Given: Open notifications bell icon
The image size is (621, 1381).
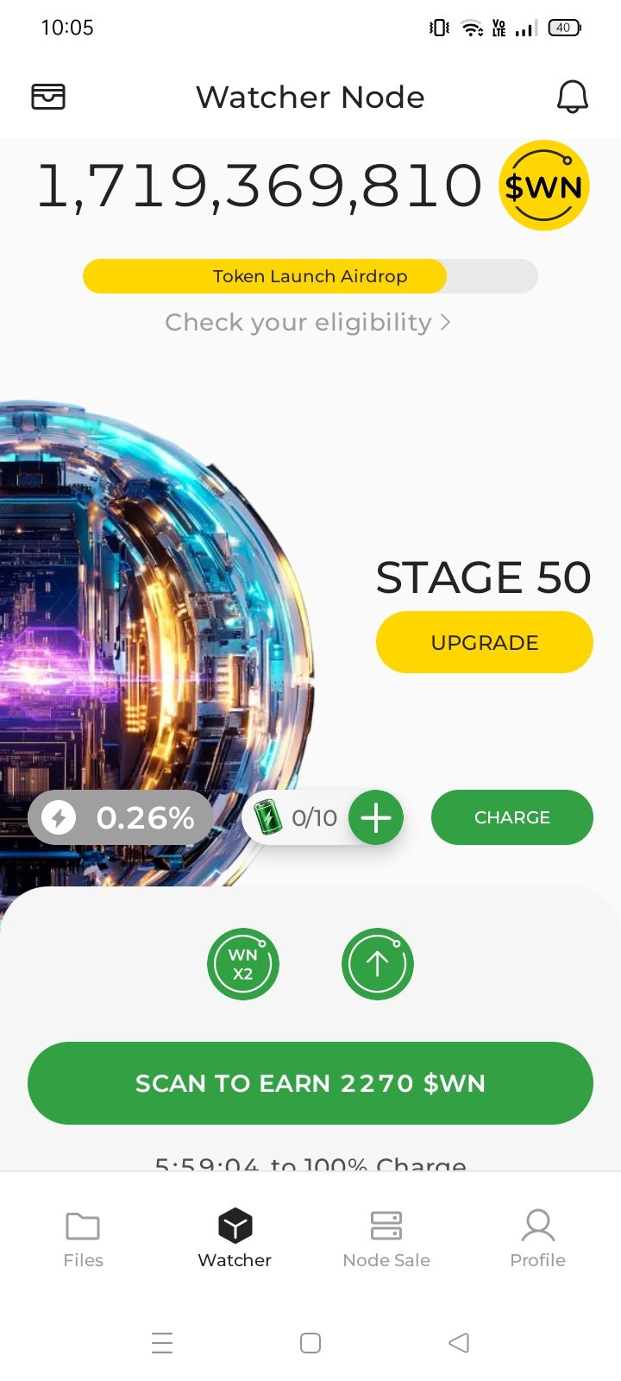Looking at the screenshot, I should click(572, 97).
